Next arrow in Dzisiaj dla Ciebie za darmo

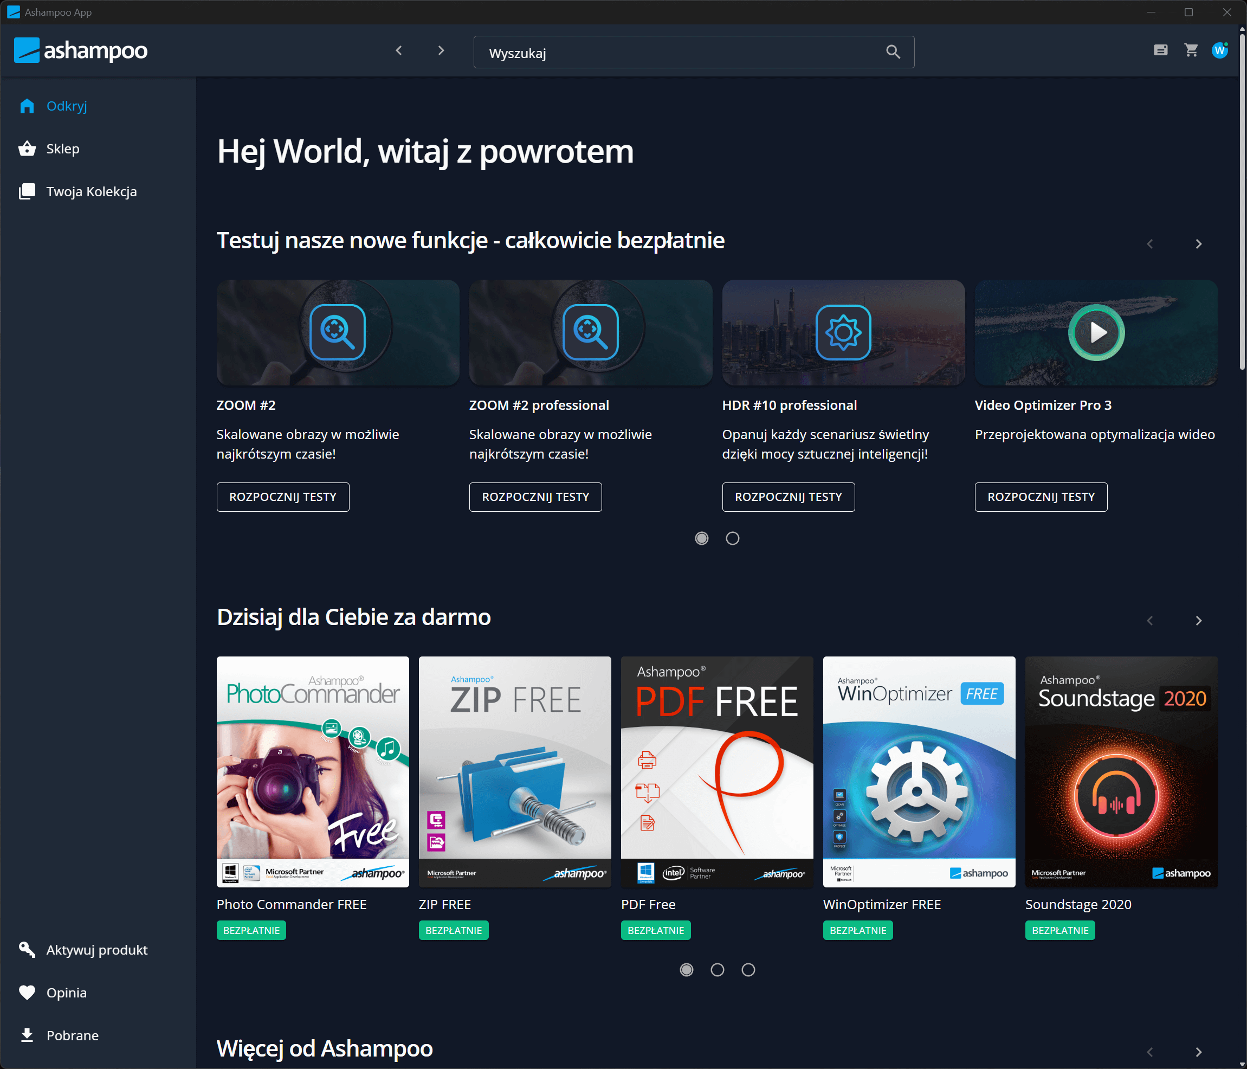1199,621
